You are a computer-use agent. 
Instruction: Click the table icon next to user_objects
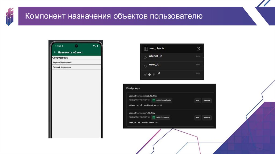tap(146, 49)
